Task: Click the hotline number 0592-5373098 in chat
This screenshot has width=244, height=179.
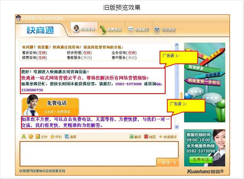Action: click(x=128, y=84)
